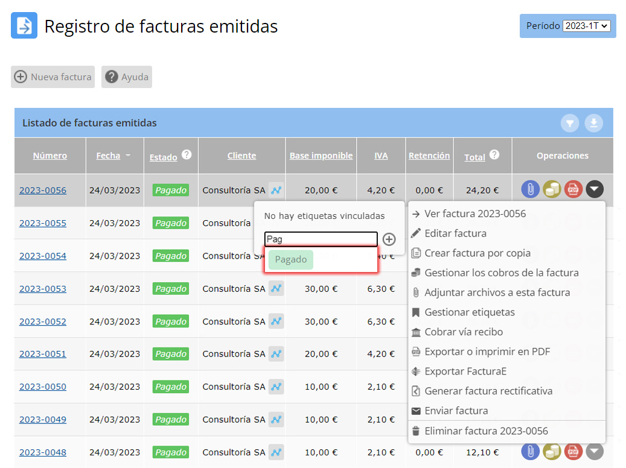The height and width of the screenshot is (468, 626).
Task: Click tag chart icon for invoice 2023-0049
Action: pos(276,419)
